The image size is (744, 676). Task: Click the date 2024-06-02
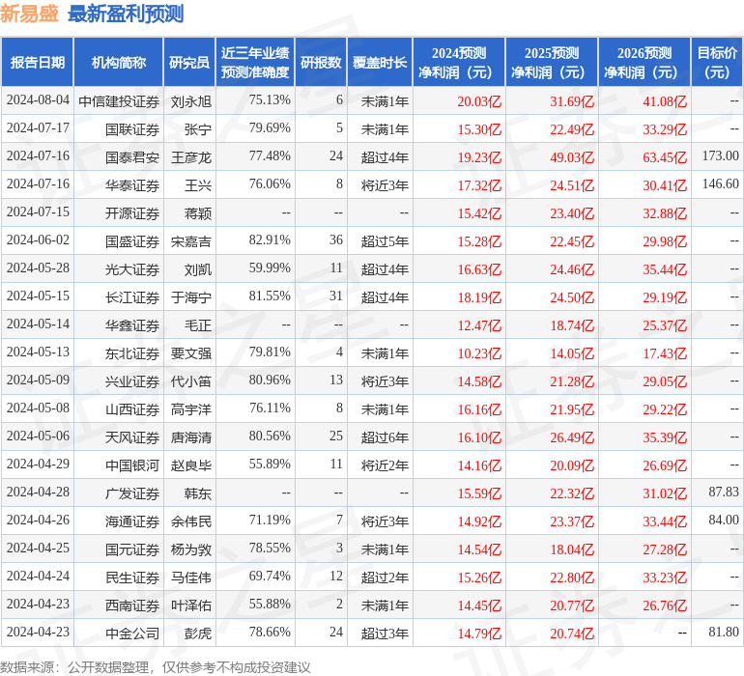tap(38, 239)
